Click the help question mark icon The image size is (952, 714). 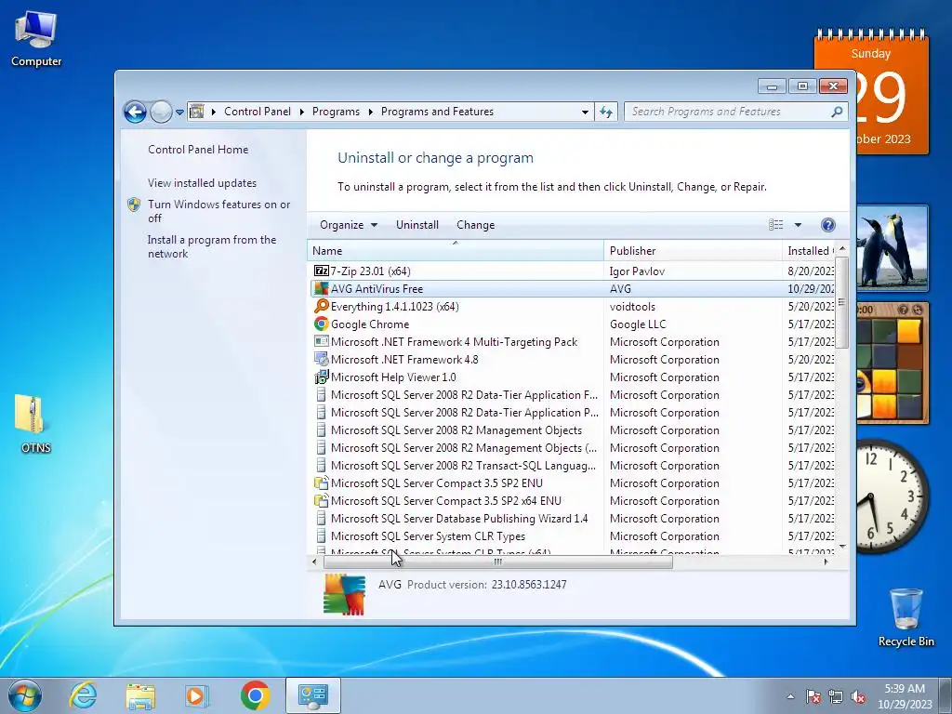coord(827,225)
